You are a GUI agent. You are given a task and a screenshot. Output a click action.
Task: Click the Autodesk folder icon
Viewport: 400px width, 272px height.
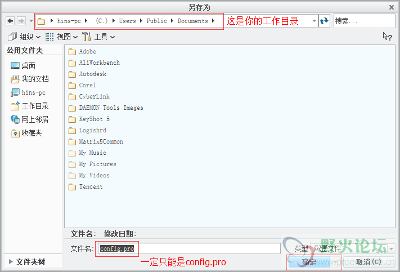point(72,74)
